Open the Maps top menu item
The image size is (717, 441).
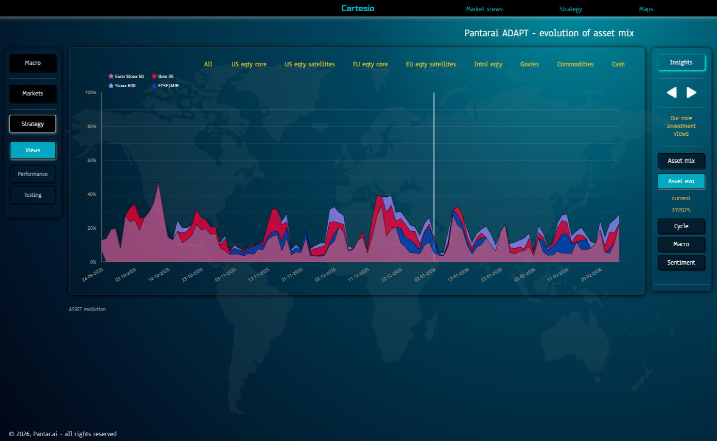tap(646, 9)
